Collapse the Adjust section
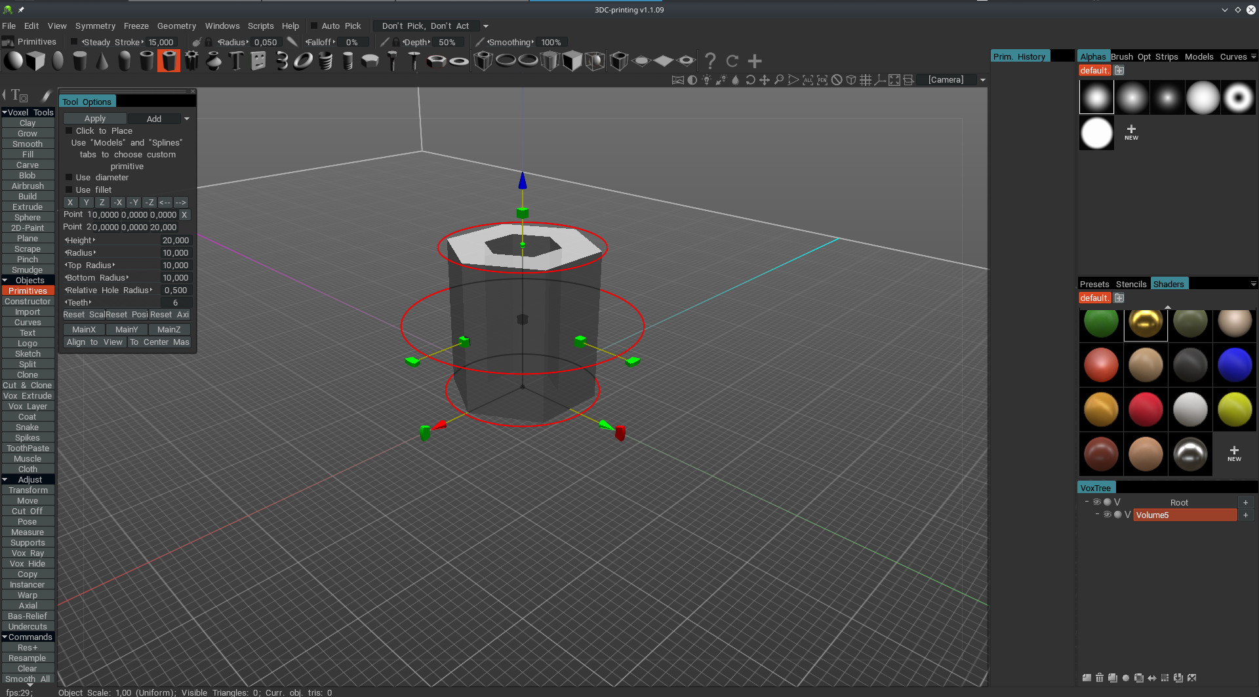The image size is (1259, 697). tap(5, 480)
